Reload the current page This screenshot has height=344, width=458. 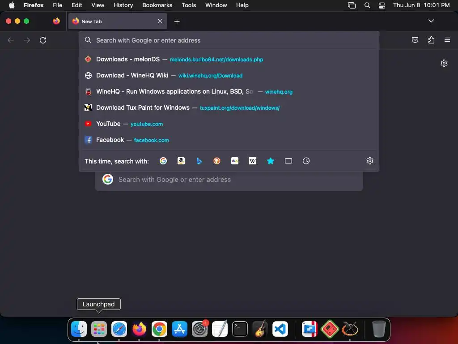point(43,40)
